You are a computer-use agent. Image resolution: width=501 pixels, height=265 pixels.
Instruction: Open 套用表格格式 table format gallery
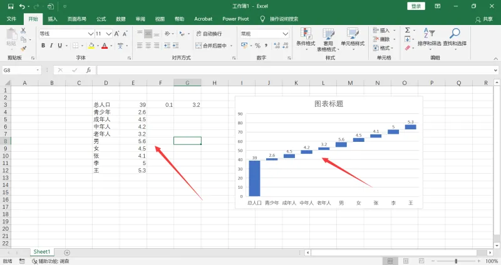328,39
